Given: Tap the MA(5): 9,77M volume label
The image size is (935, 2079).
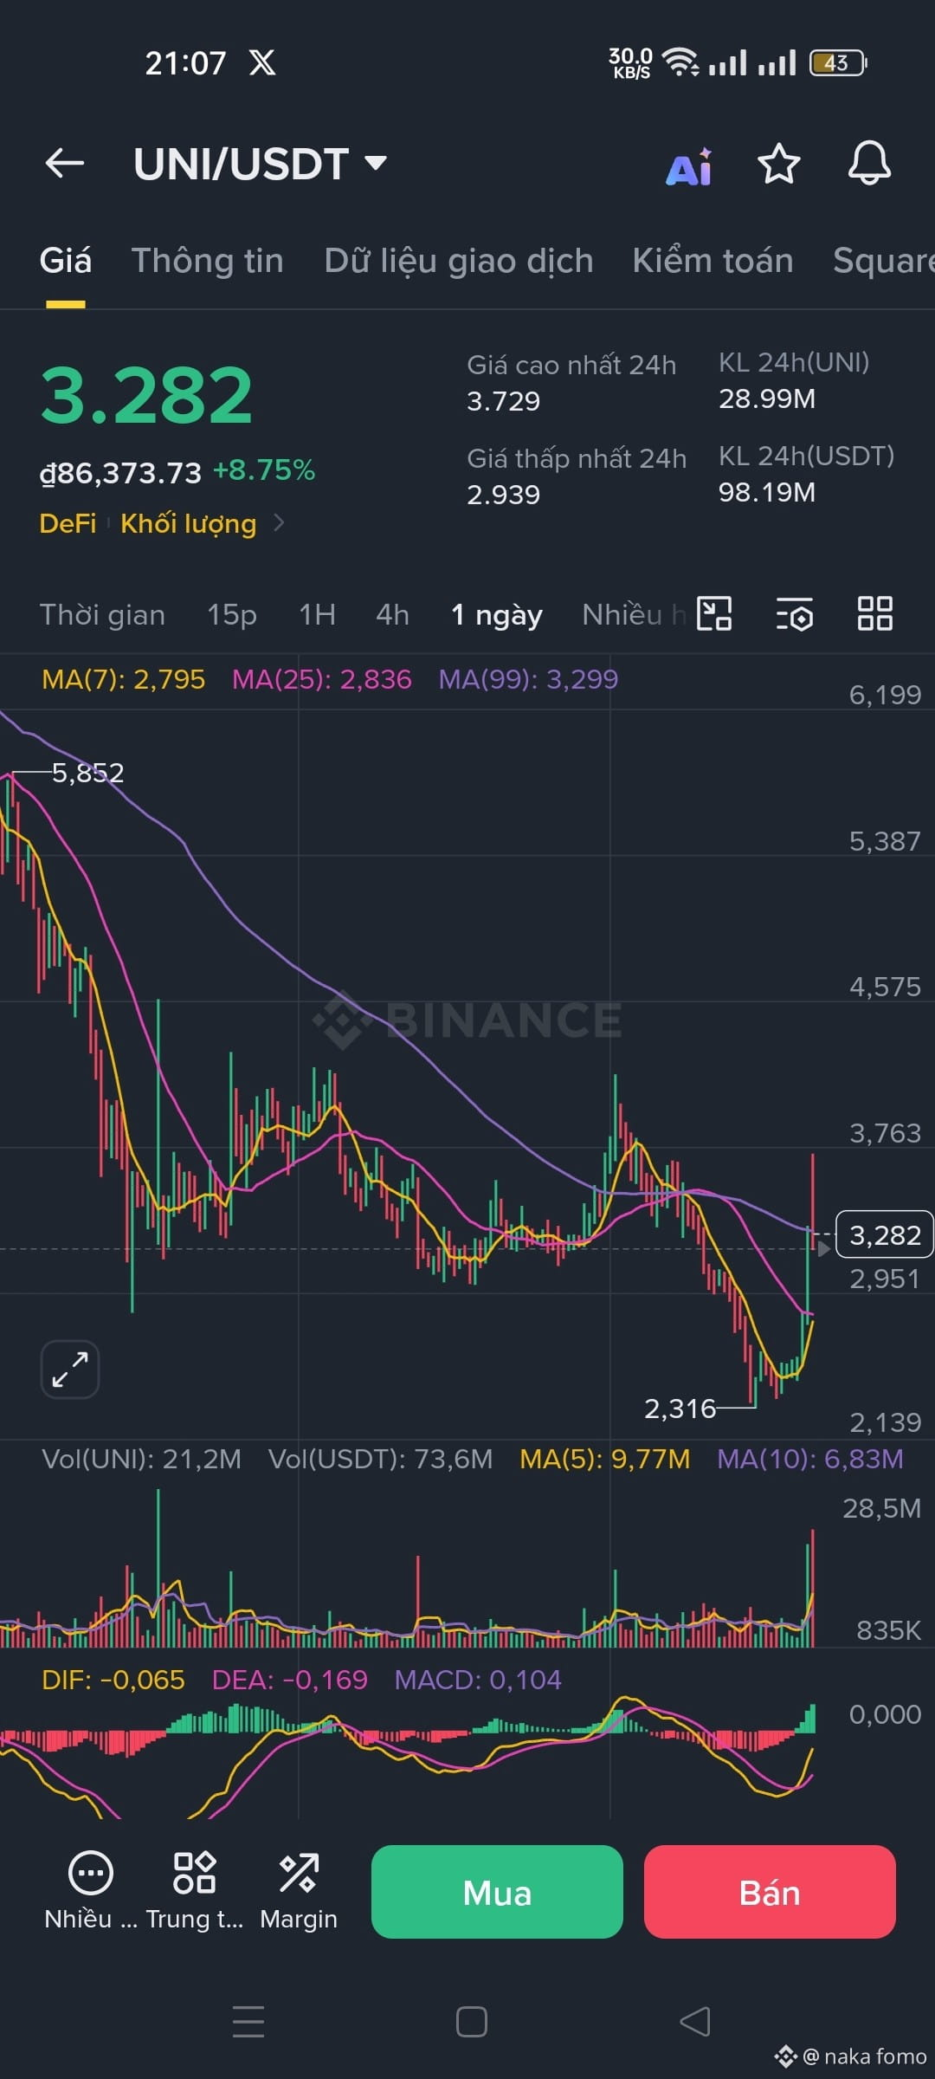Looking at the screenshot, I should (604, 1459).
